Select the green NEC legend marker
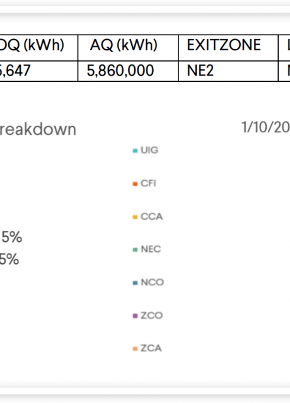Viewport: 290px width, 403px height. (x=135, y=249)
